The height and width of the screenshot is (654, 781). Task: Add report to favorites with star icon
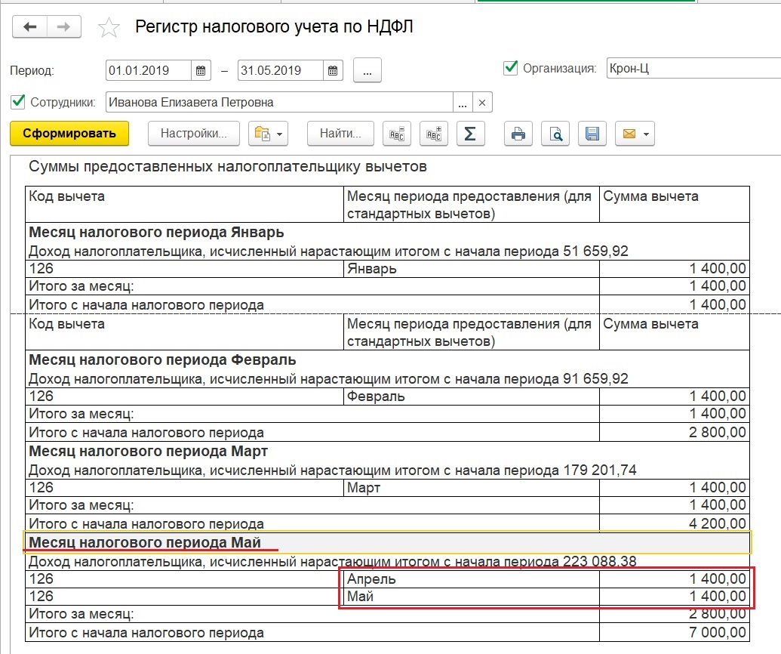point(109,28)
